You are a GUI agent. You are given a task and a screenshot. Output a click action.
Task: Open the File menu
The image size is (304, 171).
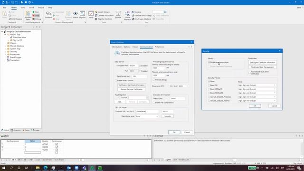click(x=4, y=8)
